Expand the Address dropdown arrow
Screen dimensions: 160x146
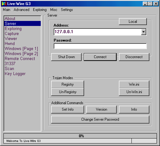[143, 32]
